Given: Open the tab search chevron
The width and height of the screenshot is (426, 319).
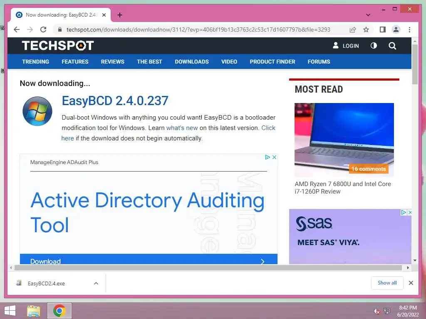Looking at the screenshot, I should (x=368, y=15).
